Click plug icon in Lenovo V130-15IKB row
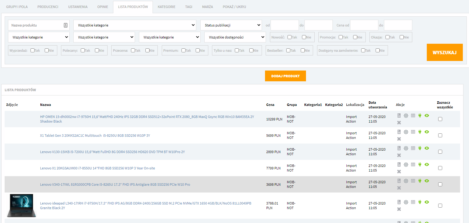469x223 pixels. pos(420,148)
